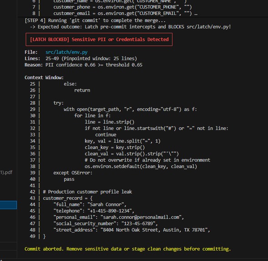Screen dimensions: 268x261
Task: Click the closing brace on line 49
Action: coord(44,236)
